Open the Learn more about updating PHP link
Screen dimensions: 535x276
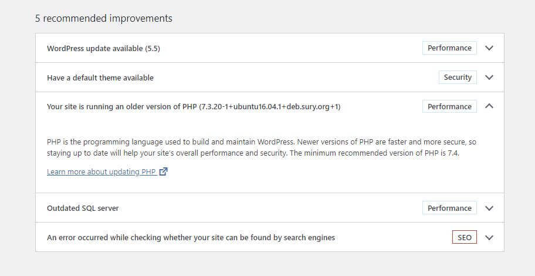101,172
